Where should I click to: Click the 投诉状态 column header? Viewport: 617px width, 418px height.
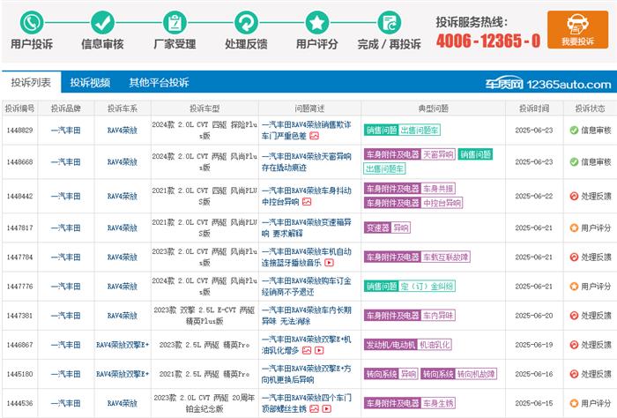pos(590,108)
